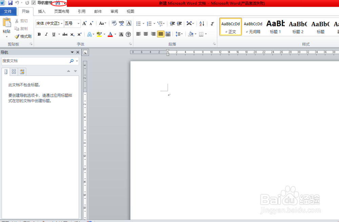This screenshot has height=222, width=339.
Task: Click the phonetic guide (wén) icon
Action: click(x=121, y=23)
